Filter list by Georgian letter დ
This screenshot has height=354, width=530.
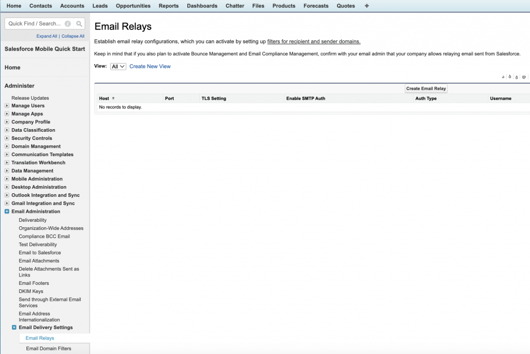coord(524,77)
